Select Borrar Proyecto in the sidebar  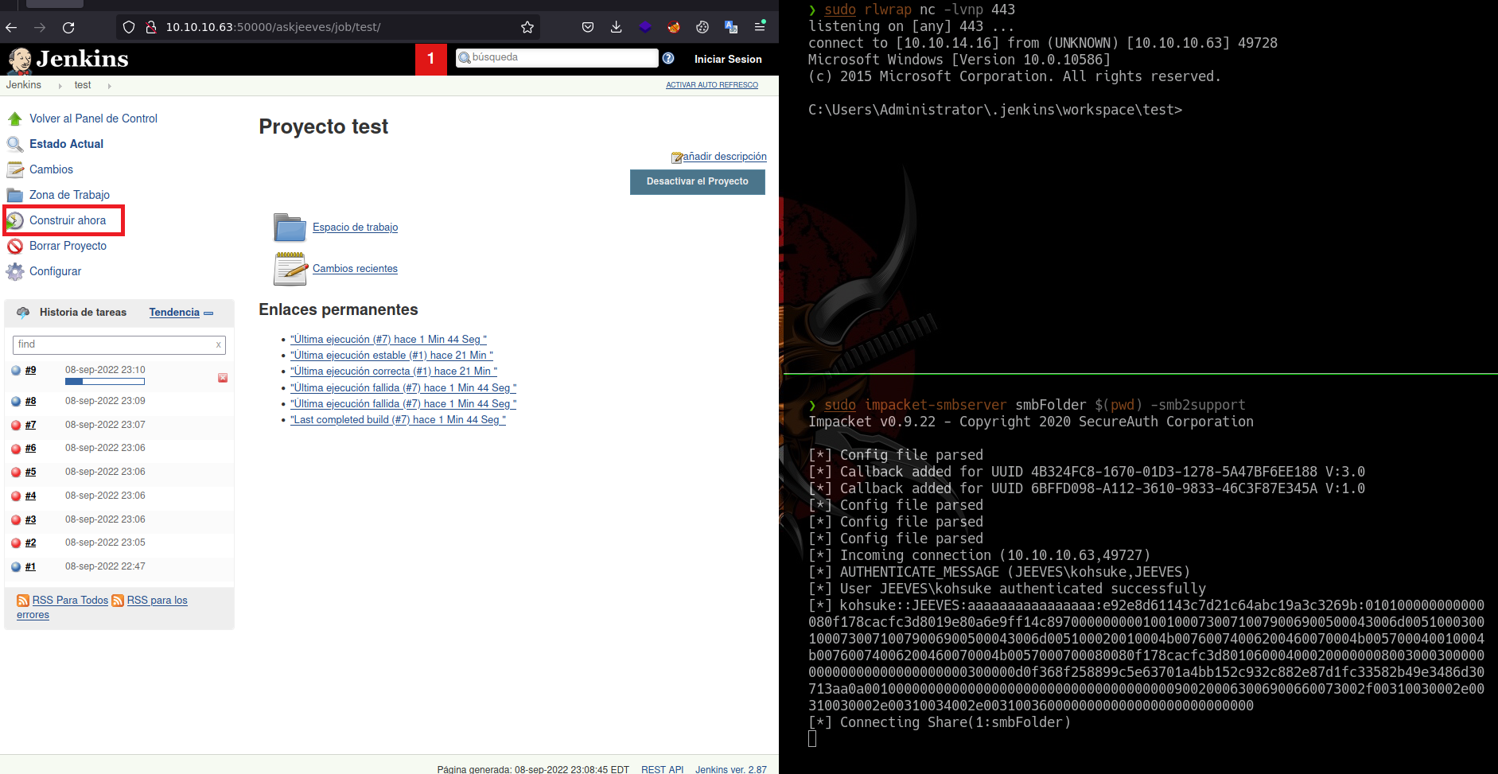68,246
